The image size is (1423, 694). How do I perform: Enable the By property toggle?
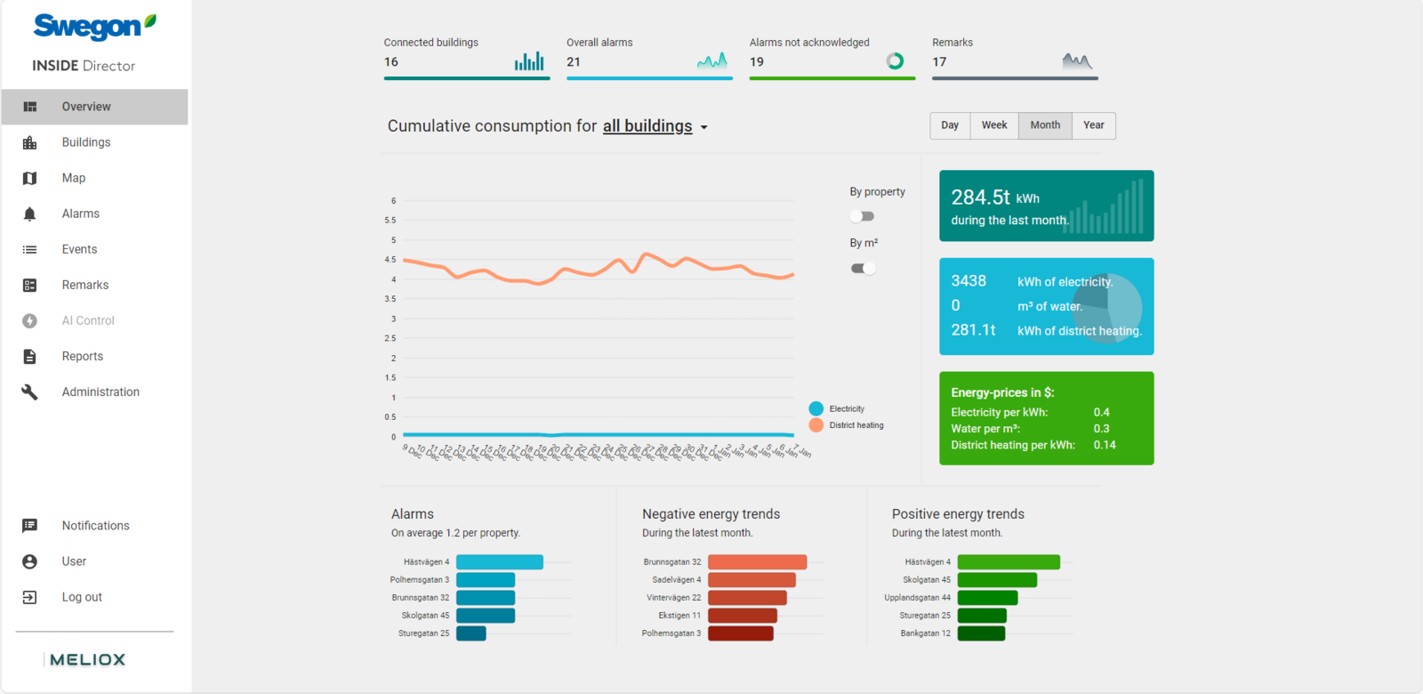click(x=862, y=216)
